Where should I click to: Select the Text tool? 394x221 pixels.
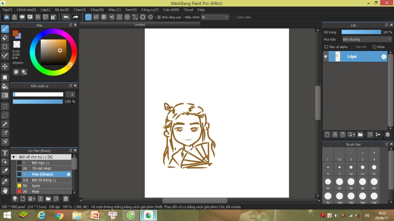coord(5,153)
